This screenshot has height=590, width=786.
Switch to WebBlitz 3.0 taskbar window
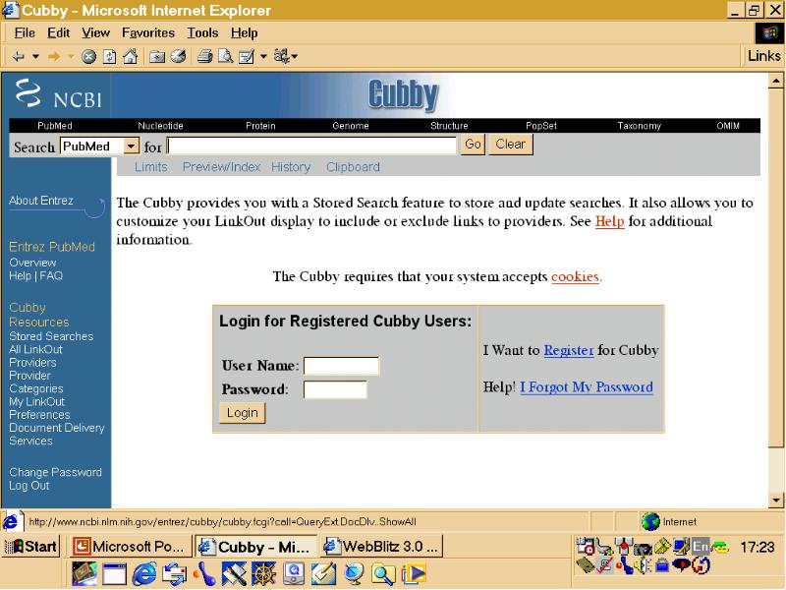point(382,547)
